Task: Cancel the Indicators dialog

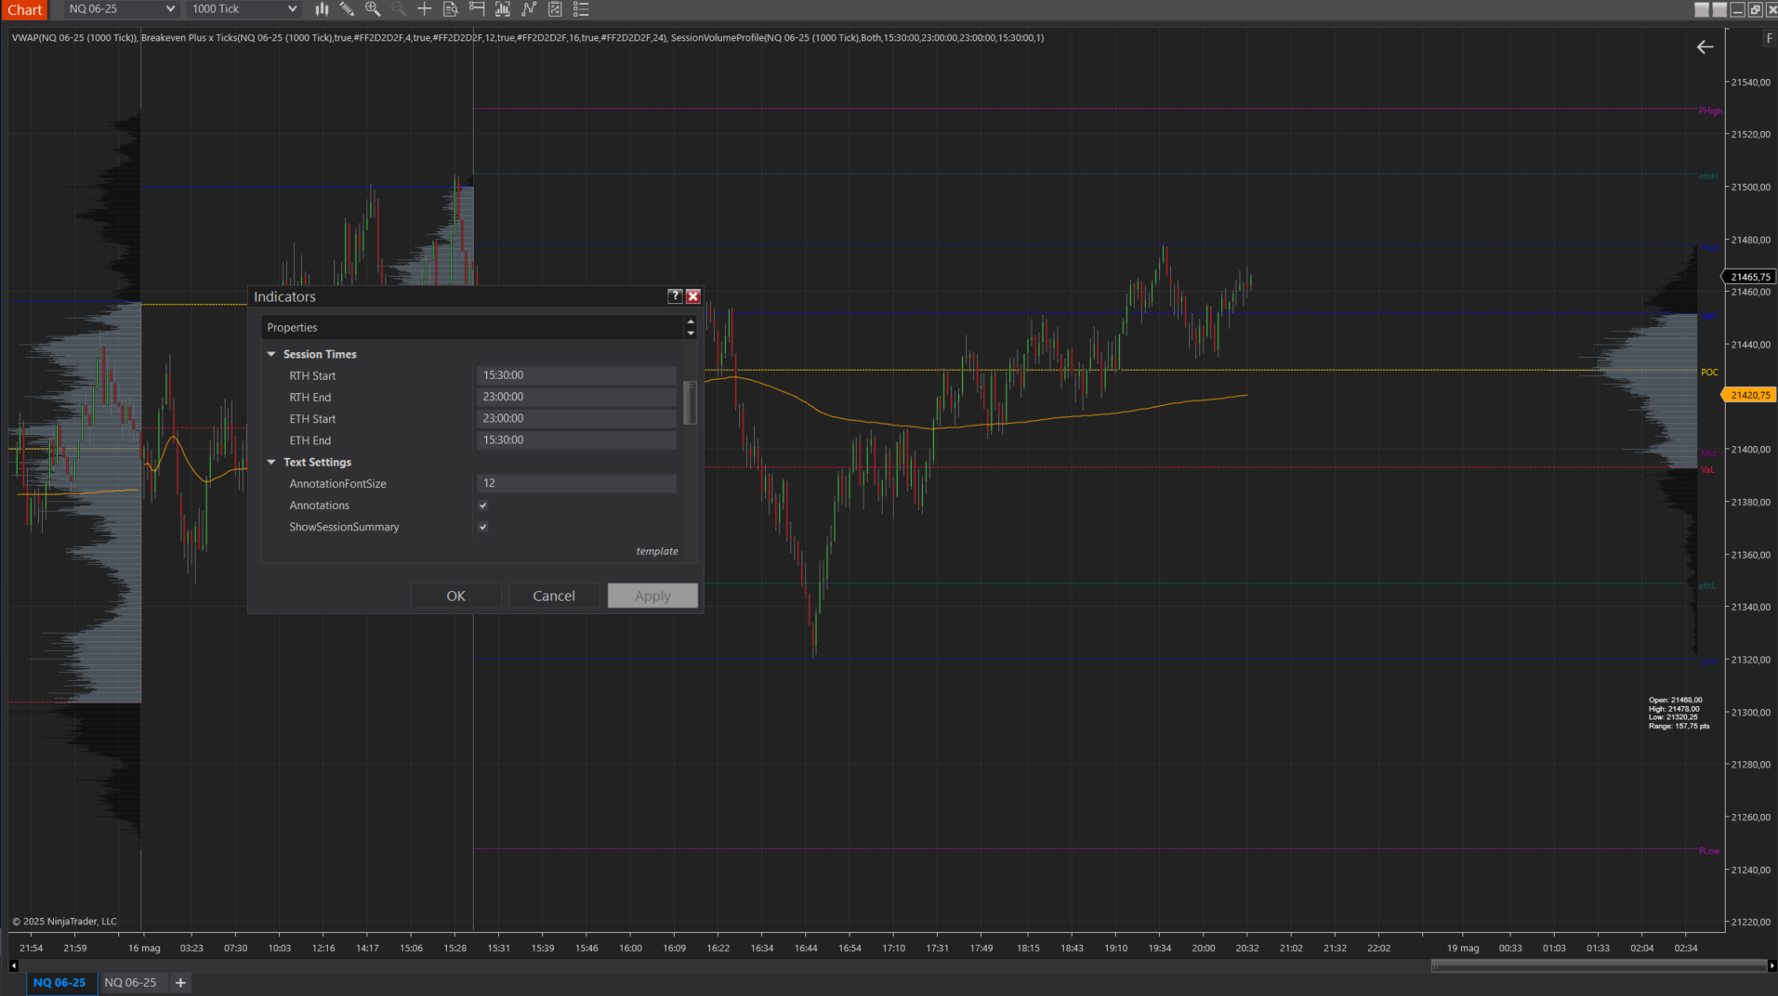Action: point(554,596)
